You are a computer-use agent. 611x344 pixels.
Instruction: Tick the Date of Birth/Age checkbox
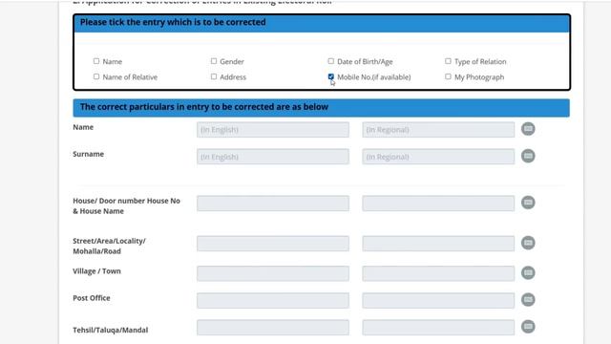click(331, 61)
